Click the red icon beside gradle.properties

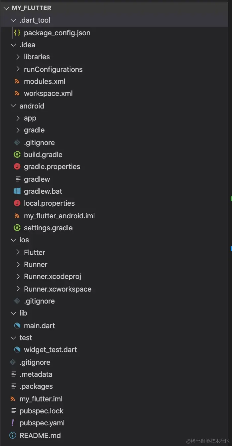tap(17, 167)
